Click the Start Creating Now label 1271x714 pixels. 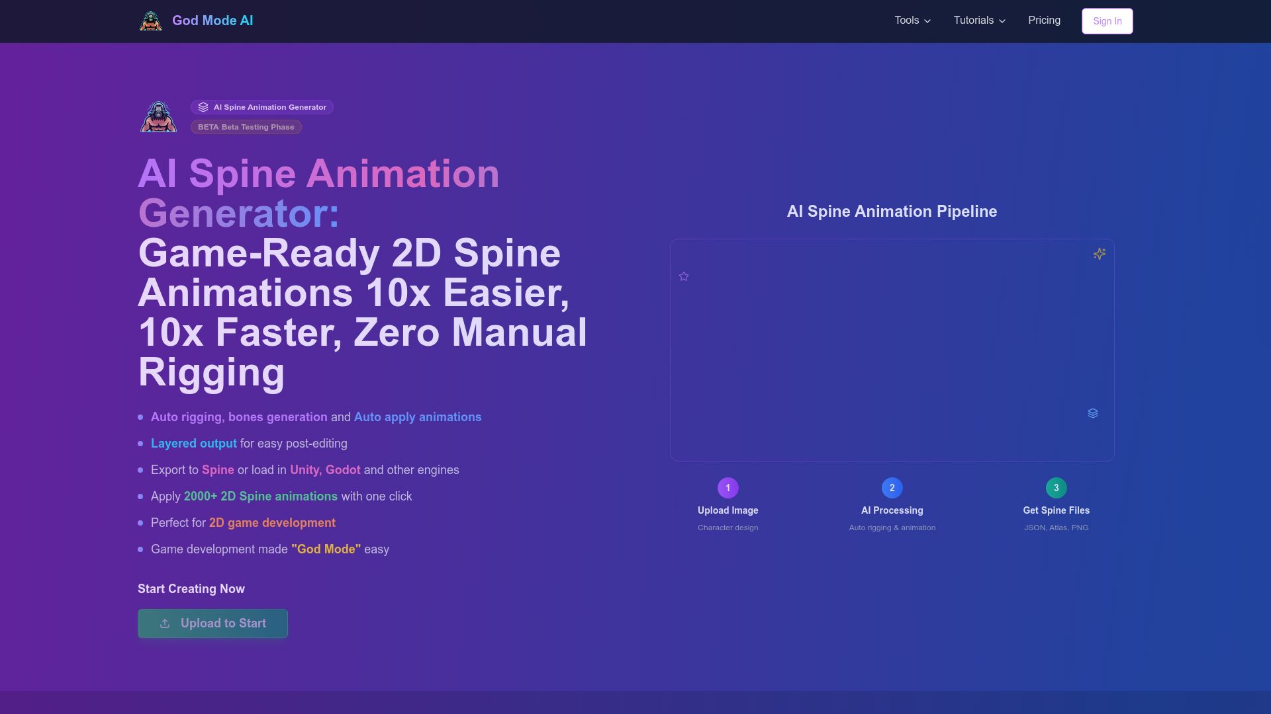pyautogui.click(x=191, y=589)
